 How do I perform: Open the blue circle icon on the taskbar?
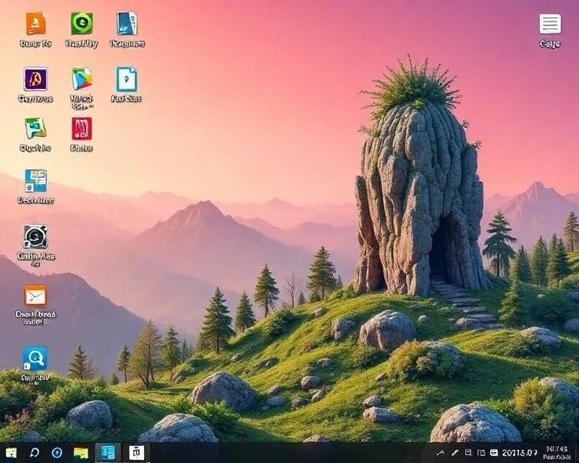(57, 453)
